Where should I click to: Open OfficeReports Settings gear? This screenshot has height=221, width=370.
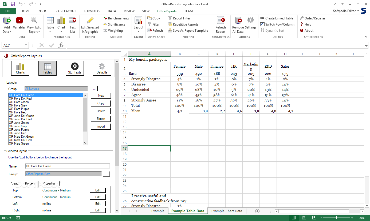250,21
